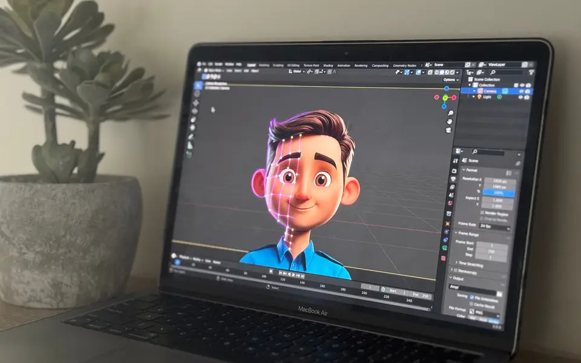
Task: Expand the Camera item in the outliner
Action: [x=474, y=91]
